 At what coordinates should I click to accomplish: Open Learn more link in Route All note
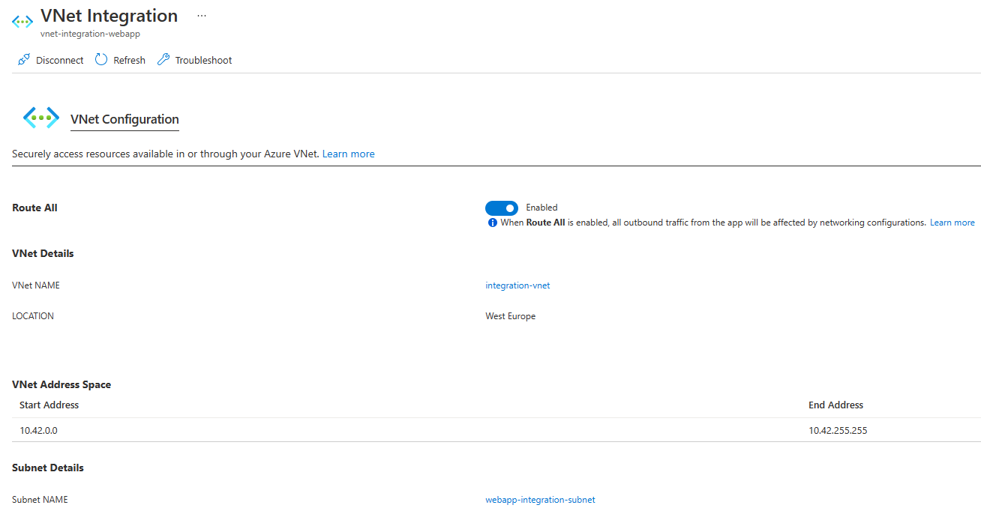(x=952, y=223)
